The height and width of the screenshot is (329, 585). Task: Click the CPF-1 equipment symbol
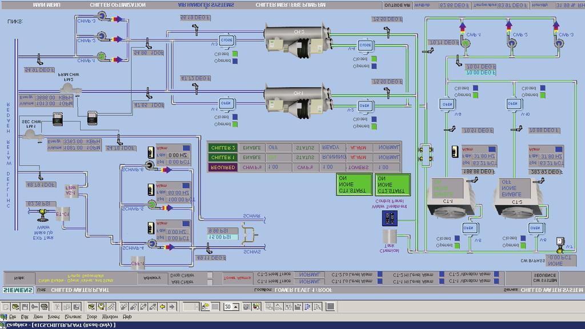coord(138,262)
